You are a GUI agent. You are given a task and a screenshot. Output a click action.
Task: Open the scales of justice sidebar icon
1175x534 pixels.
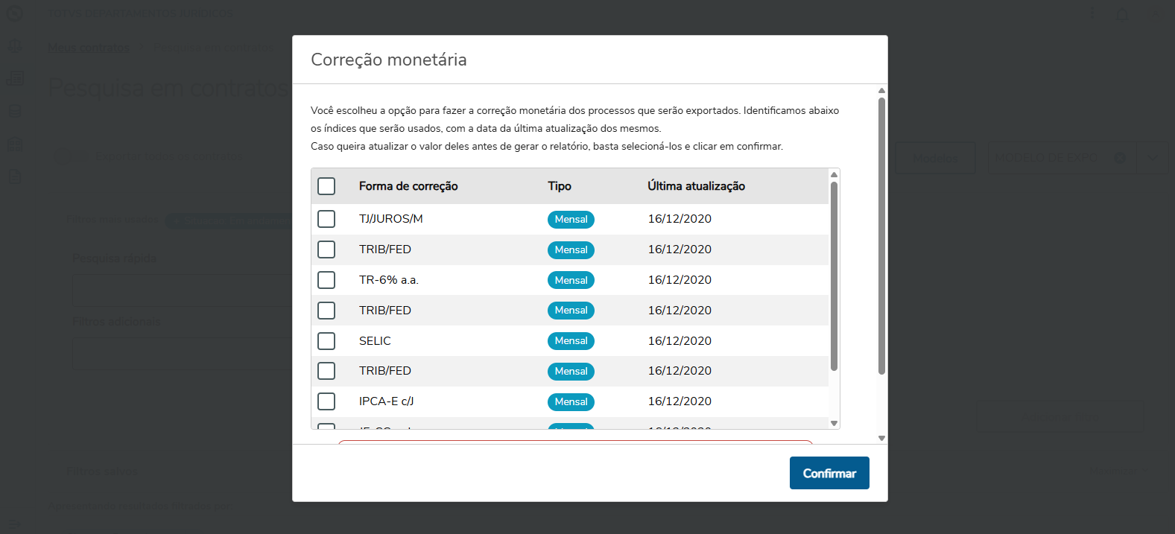(15, 46)
